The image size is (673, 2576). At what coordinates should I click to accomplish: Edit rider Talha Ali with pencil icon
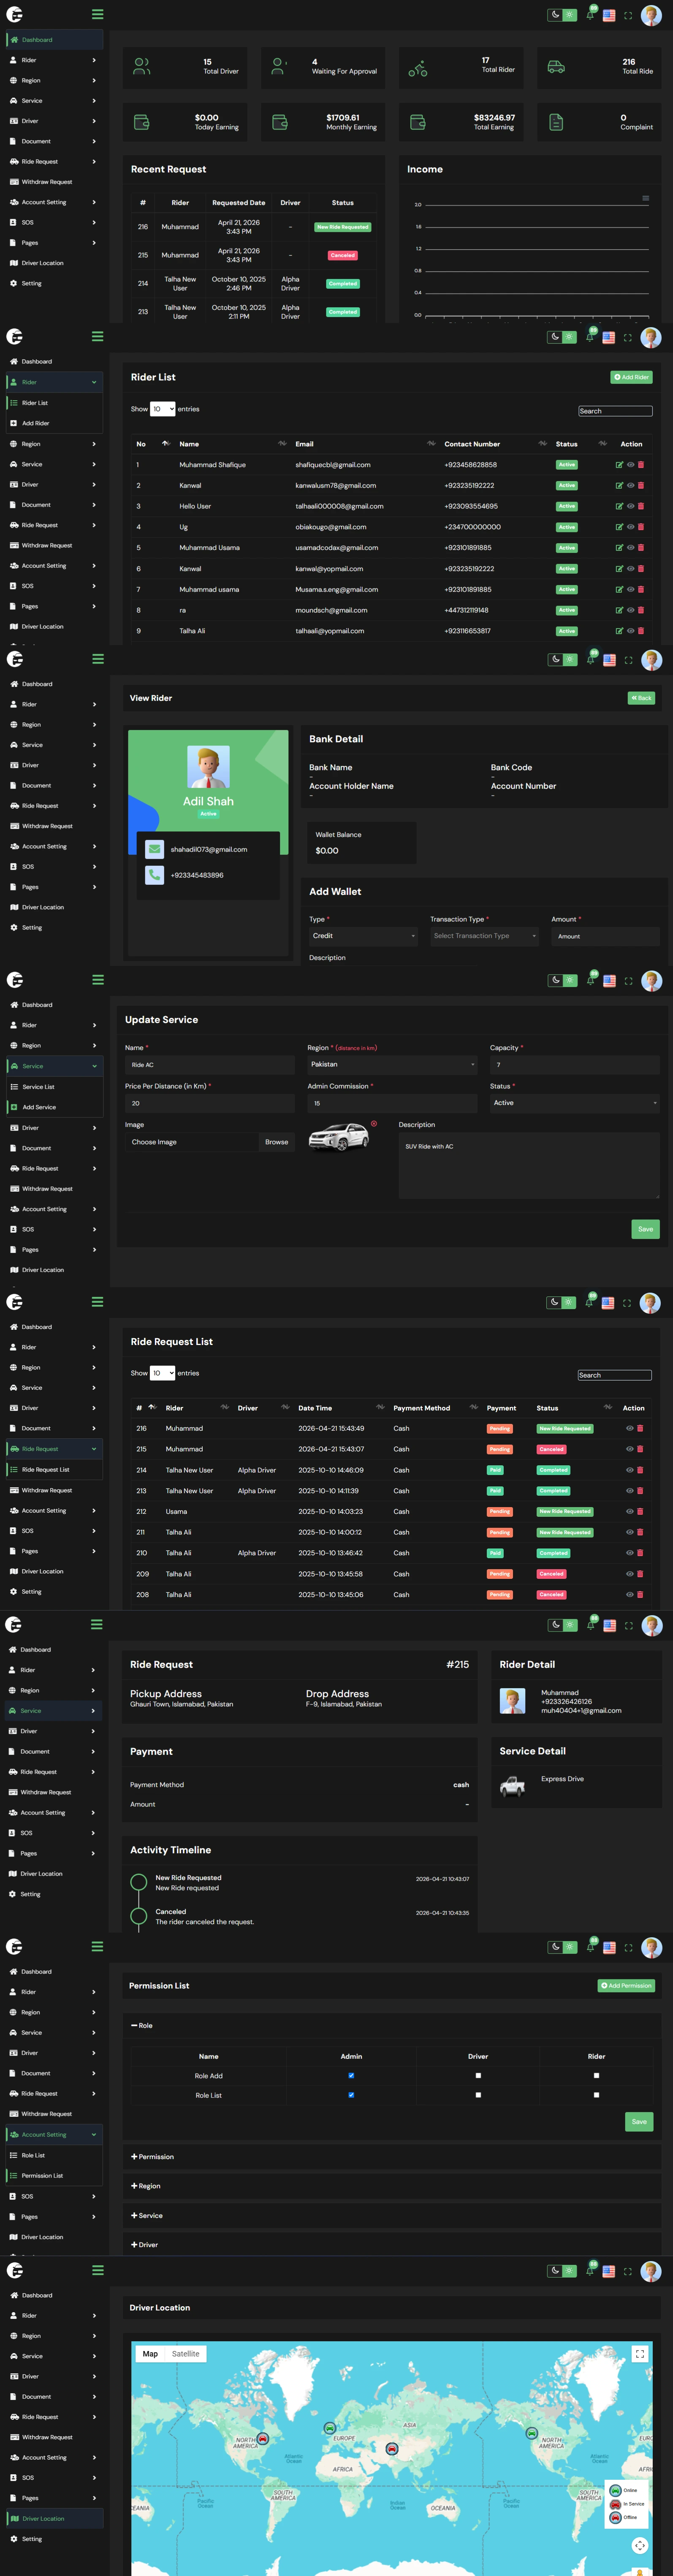tap(619, 631)
